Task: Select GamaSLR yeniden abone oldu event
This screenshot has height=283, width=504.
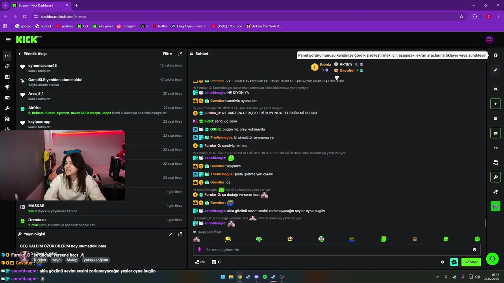Action: coord(101,82)
